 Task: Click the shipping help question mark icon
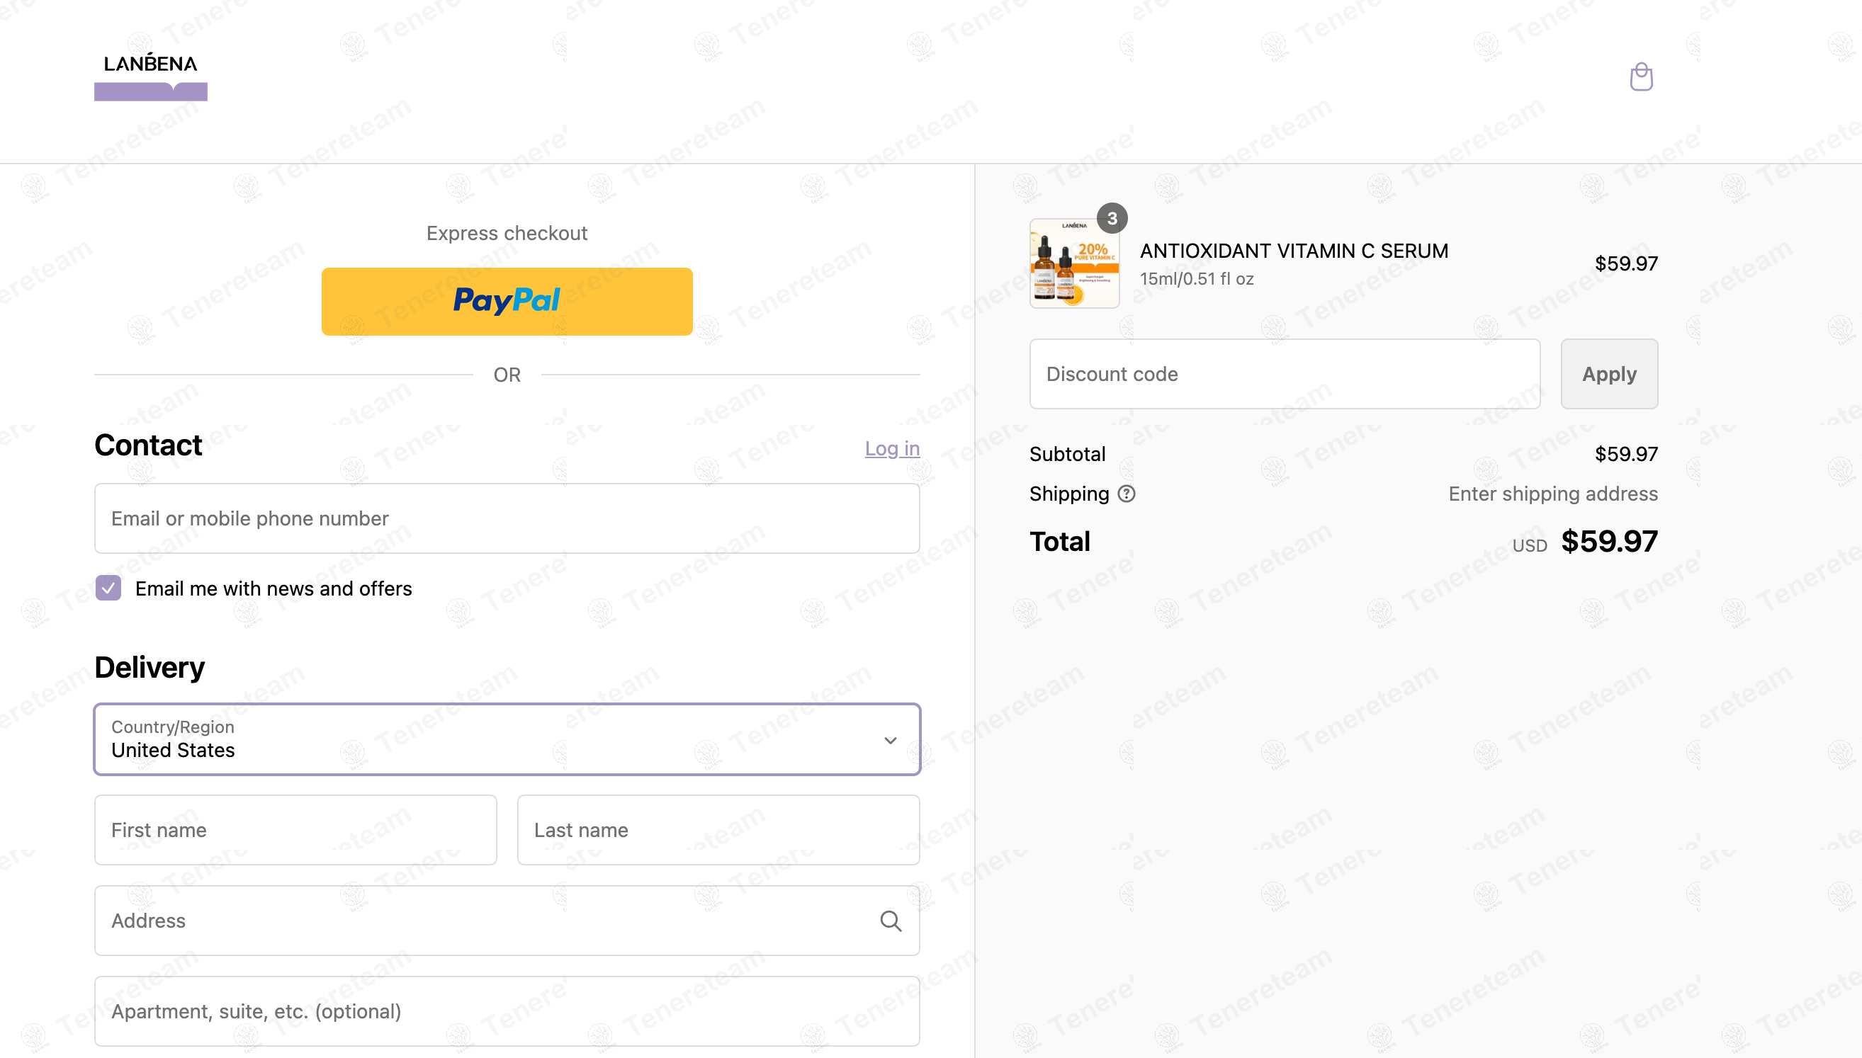1127,494
